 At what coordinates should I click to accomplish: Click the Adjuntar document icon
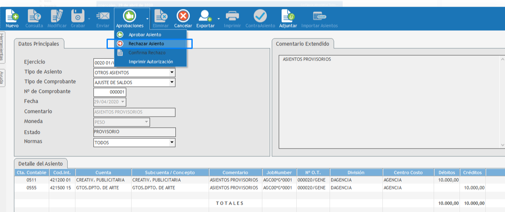click(288, 16)
